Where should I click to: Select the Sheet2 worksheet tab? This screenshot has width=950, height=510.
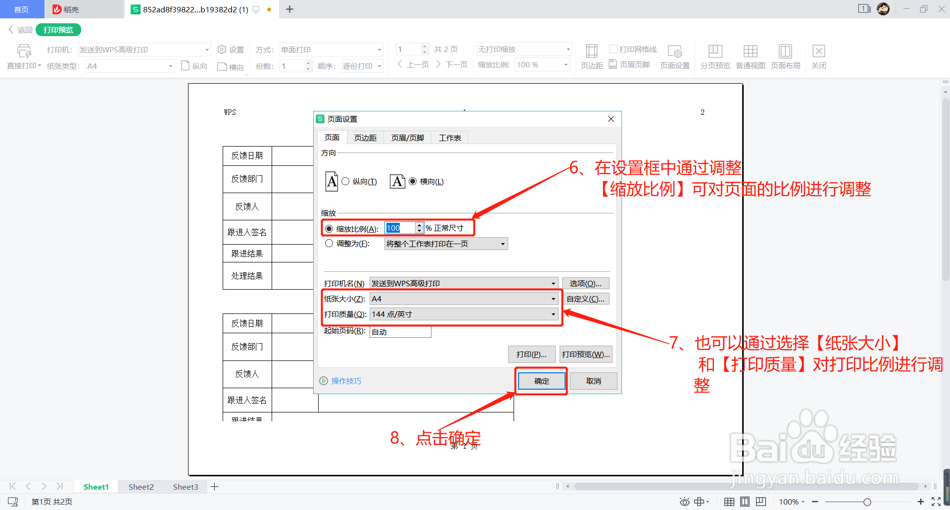coord(141,486)
